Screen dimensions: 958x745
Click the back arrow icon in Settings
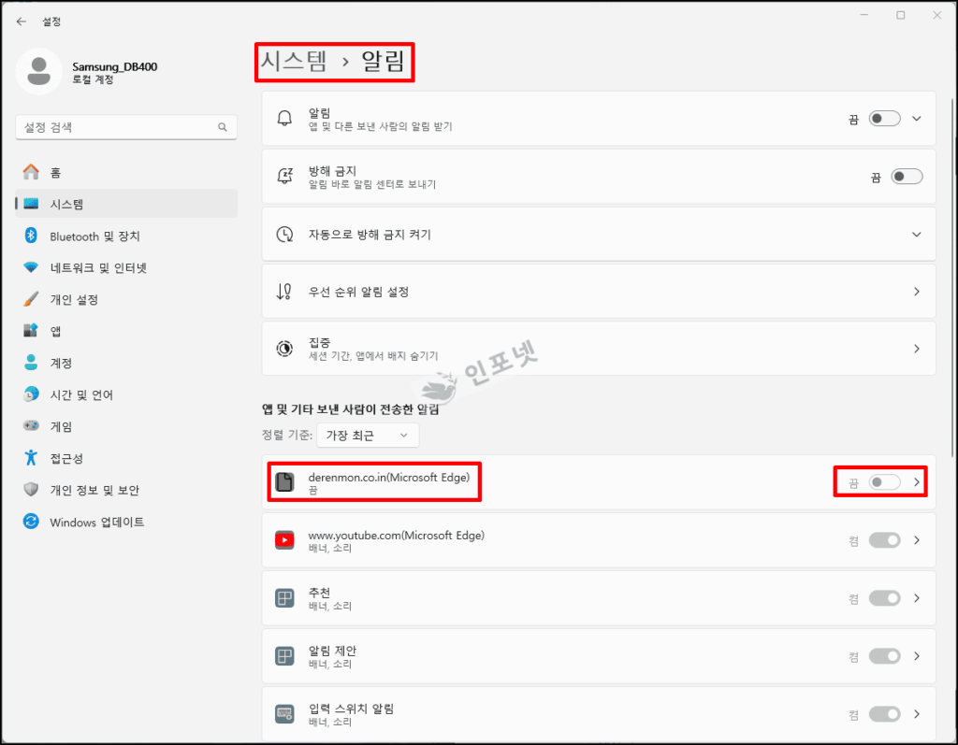(x=22, y=21)
